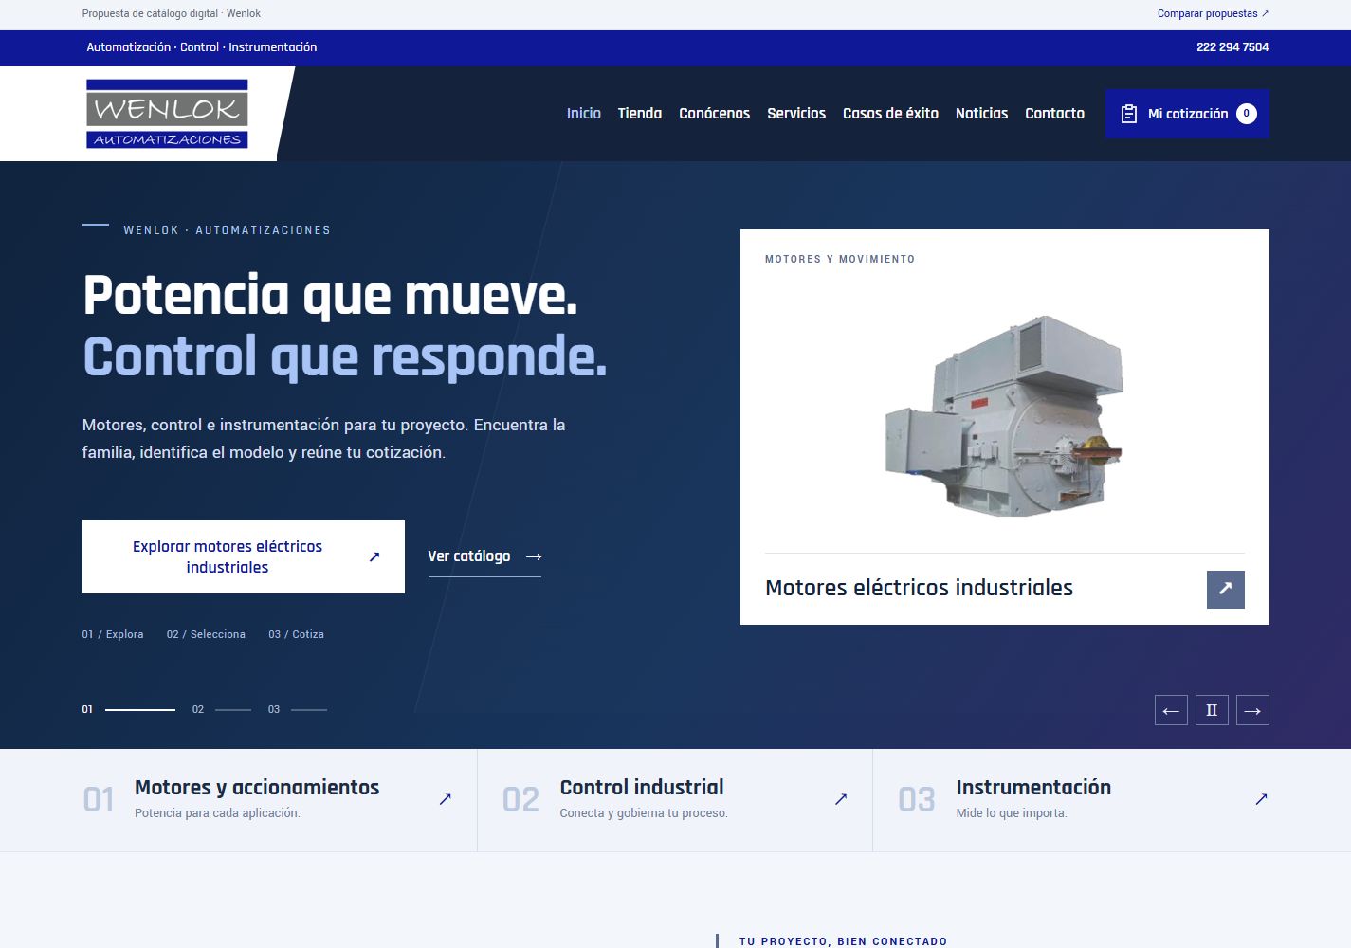Go to Conócenos page
Screen dimensions: 1351x948
coord(714,114)
